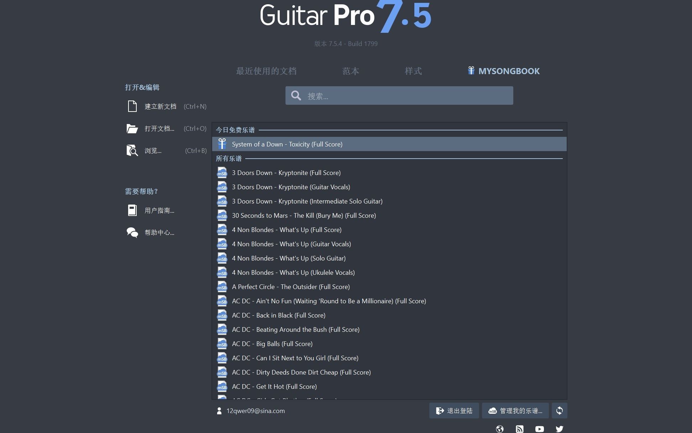
Task: Click mSB icon for Back in Black
Action: tap(222, 315)
